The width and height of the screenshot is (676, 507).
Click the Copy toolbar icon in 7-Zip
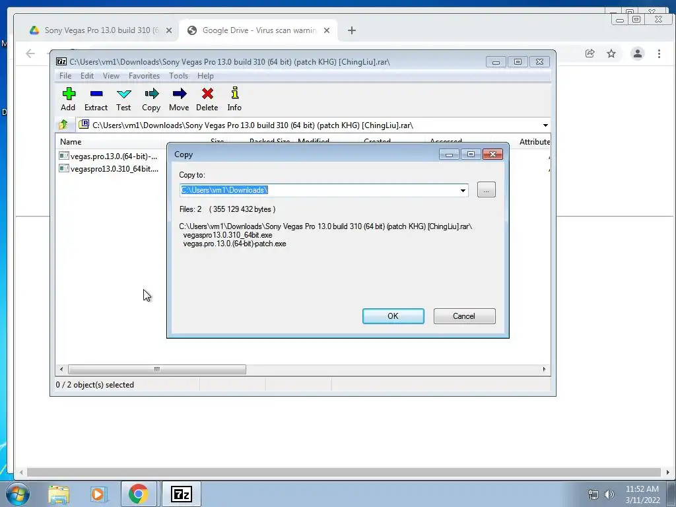tap(151, 99)
